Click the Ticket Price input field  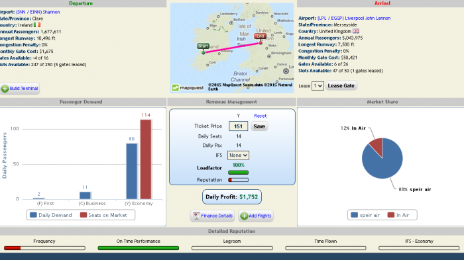coord(238,126)
